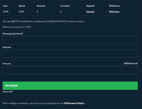
Task: Click the Deposit link in STEX row
Action: click(x=90, y=12)
